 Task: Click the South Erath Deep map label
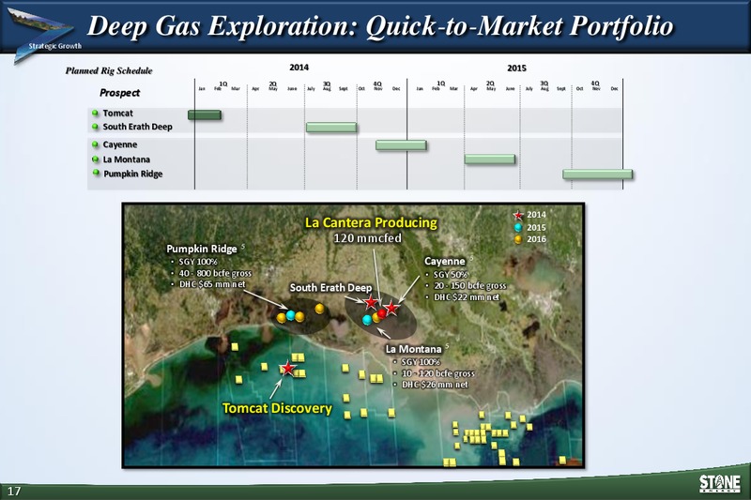pyautogui.click(x=330, y=288)
